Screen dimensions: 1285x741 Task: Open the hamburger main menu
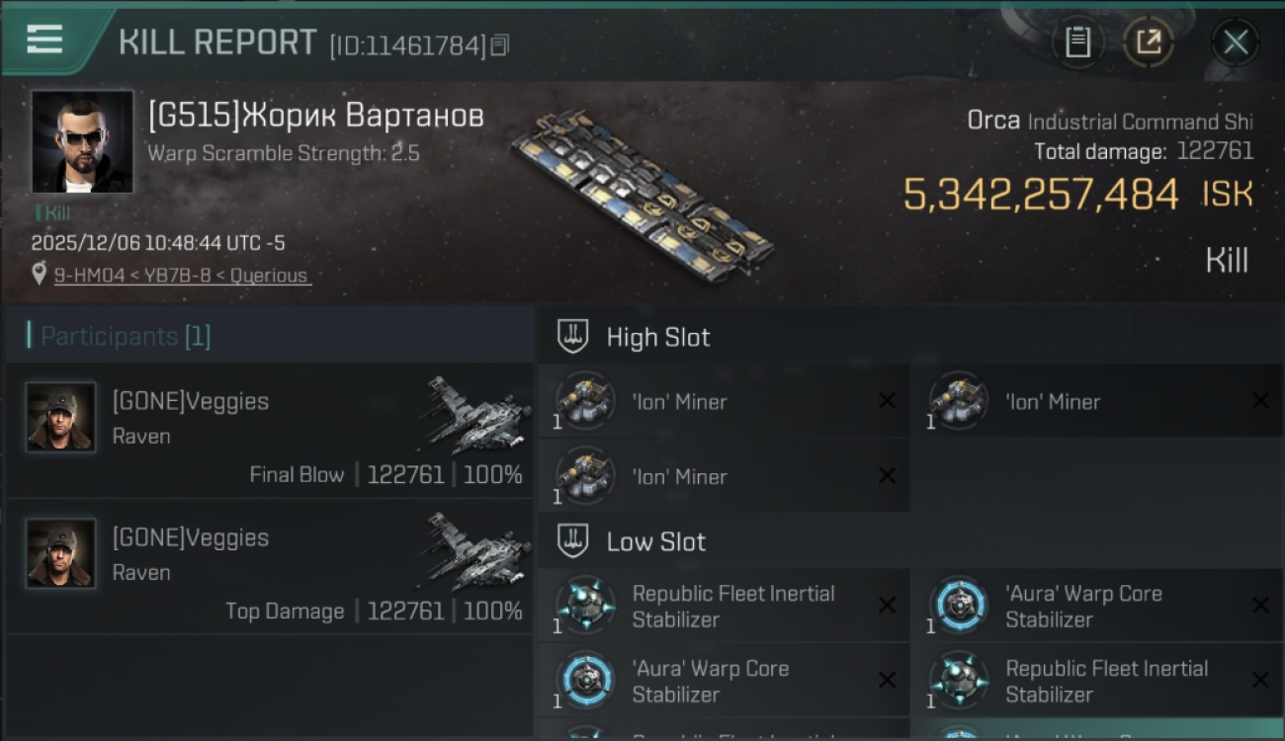44,40
